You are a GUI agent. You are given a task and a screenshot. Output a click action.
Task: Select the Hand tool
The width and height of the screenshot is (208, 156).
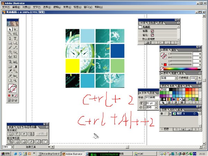click(10, 80)
